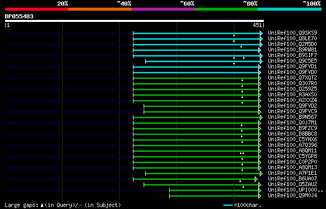Select the UniRef100_Q9FVD0 label
The height and width of the screenshot is (209, 326).
coord(292,72)
